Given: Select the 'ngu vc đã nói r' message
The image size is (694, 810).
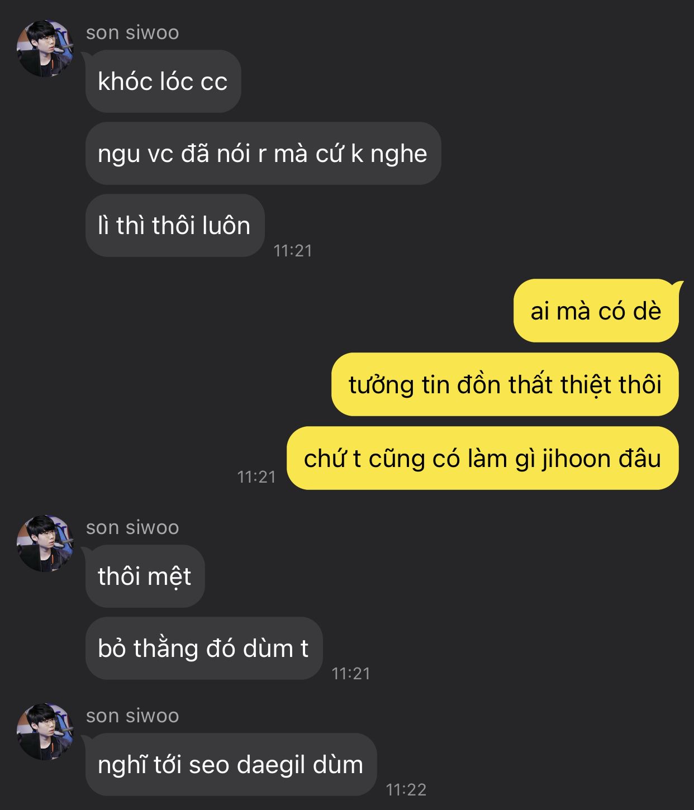Looking at the screenshot, I should pos(263,154).
